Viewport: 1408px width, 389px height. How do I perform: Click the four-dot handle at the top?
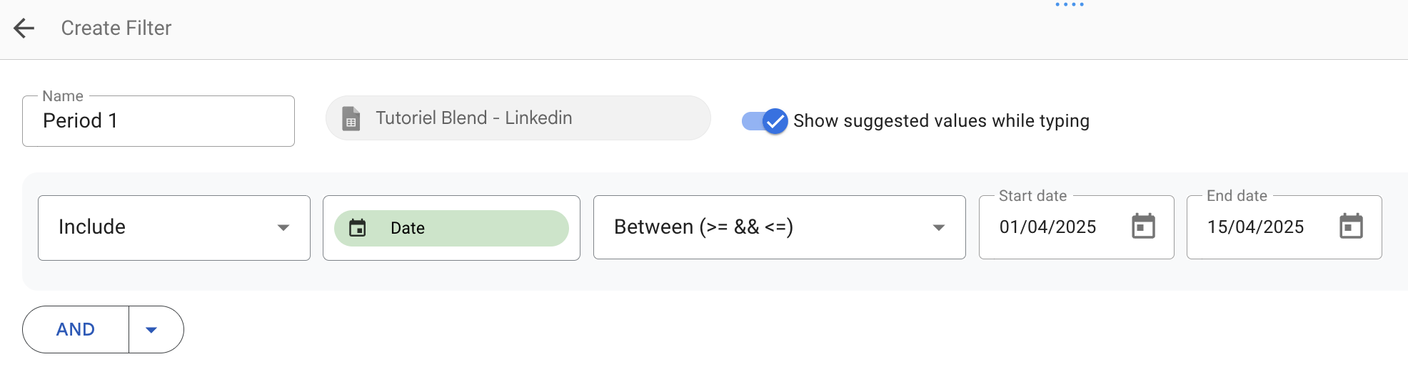[1070, 5]
